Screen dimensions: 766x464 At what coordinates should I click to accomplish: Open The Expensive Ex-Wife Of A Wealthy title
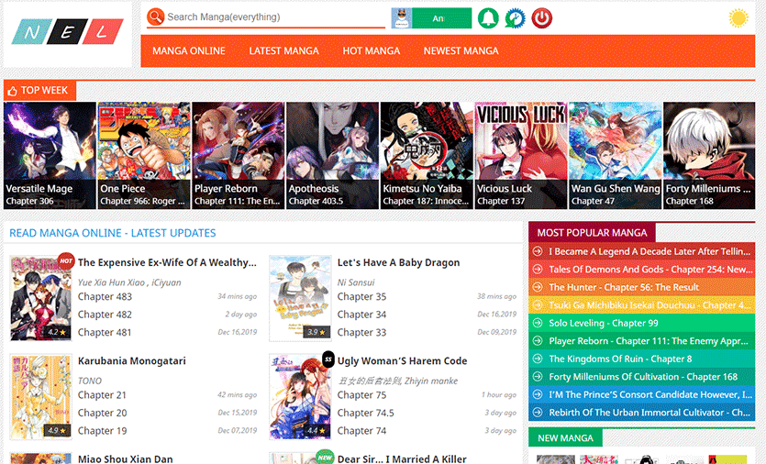click(167, 263)
